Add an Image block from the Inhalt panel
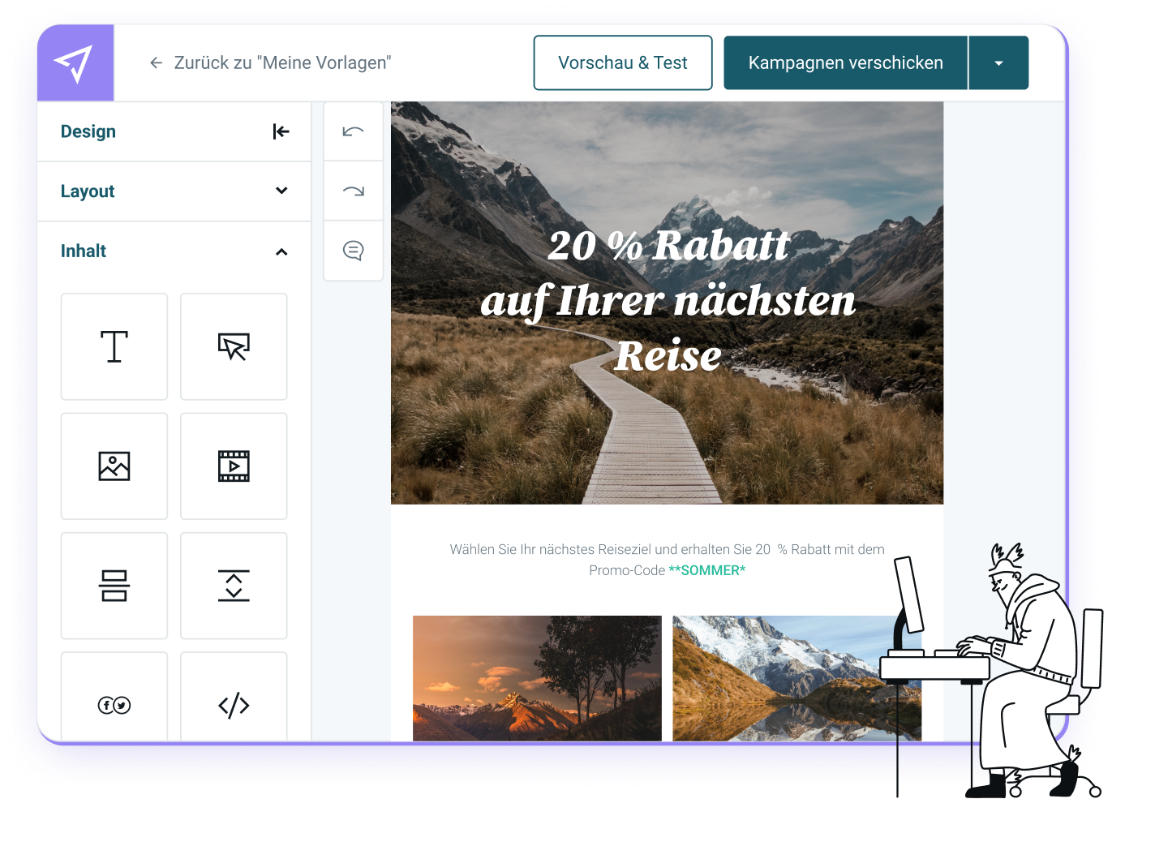The width and height of the screenshot is (1155, 859). coord(114,466)
